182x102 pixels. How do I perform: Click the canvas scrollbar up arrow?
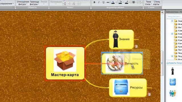click(x=162, y=12)
